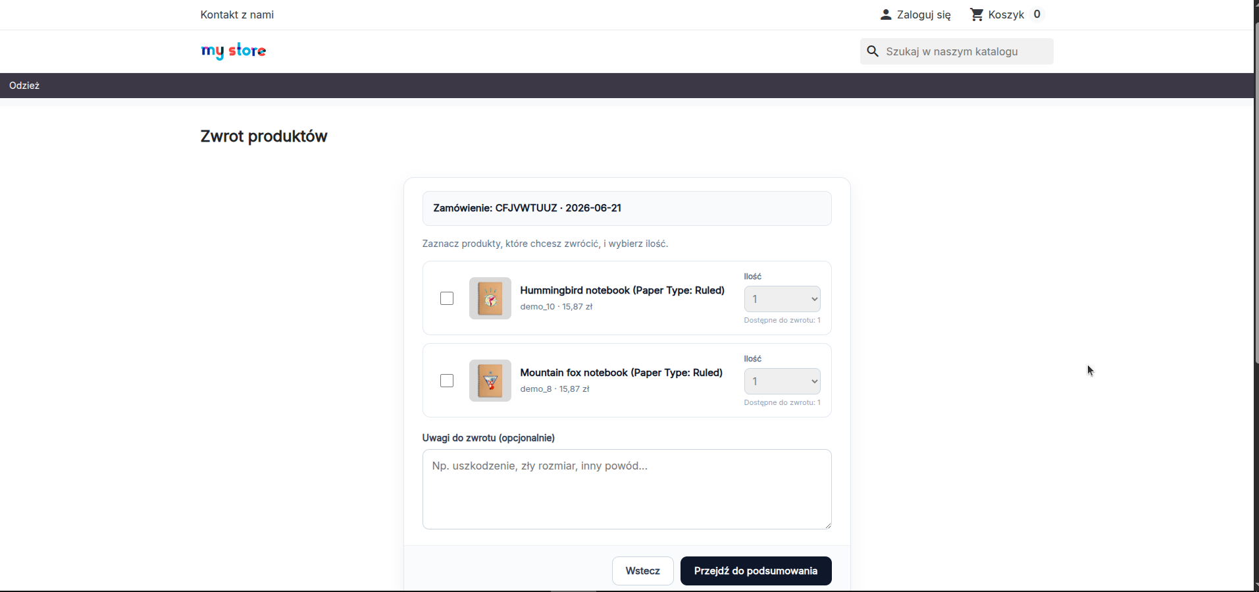Viewport: 1259px width, 592px height.
Task: Open the Odzież menu category
Action: (24, 86)
